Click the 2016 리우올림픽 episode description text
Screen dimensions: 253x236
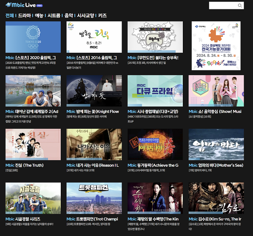tap(92, 65)
